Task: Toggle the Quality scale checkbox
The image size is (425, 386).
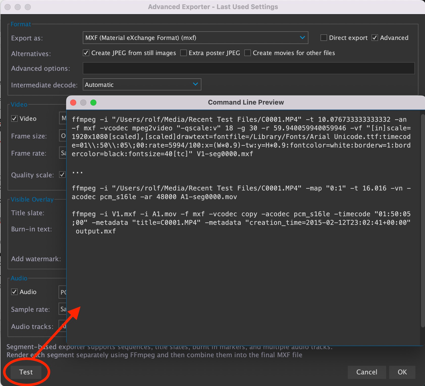Action: [x=62, y=175]
